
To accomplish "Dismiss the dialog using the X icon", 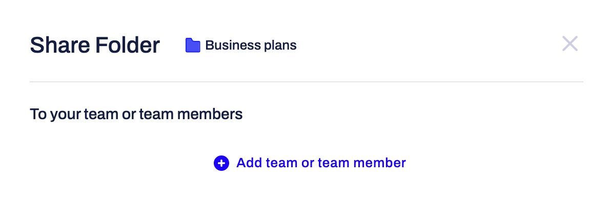I will pyautogui.click(x=570, y=43).
